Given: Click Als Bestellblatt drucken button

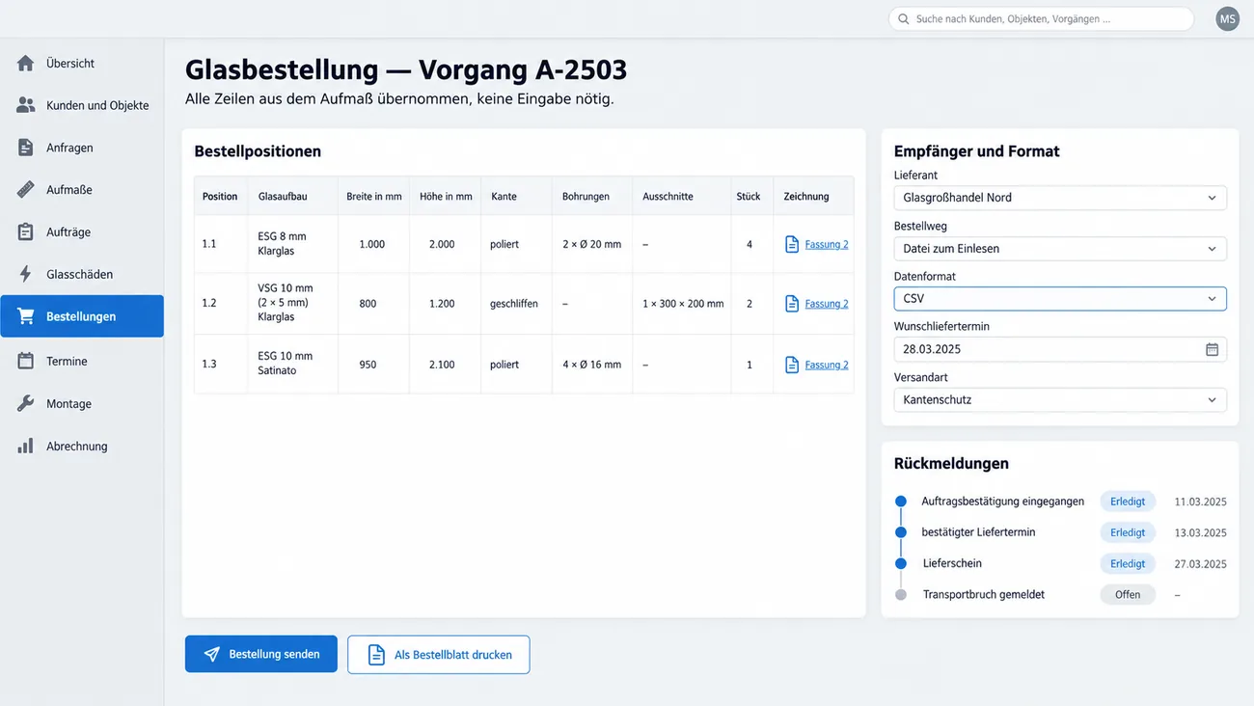Looking at the screenshot, I should (x=439, y=655).
